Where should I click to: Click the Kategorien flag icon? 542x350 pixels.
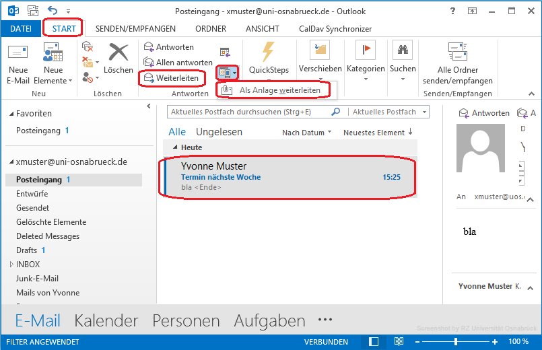tap(366, 50)
